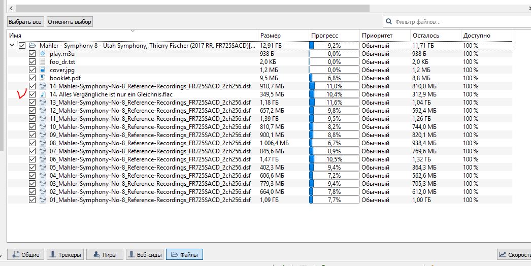The height and width of the screenshot is (266, 531).
Task: Select remaining value 11,71 ГБ of root folder
Action: pyautogui.click(x=423, y=45)
